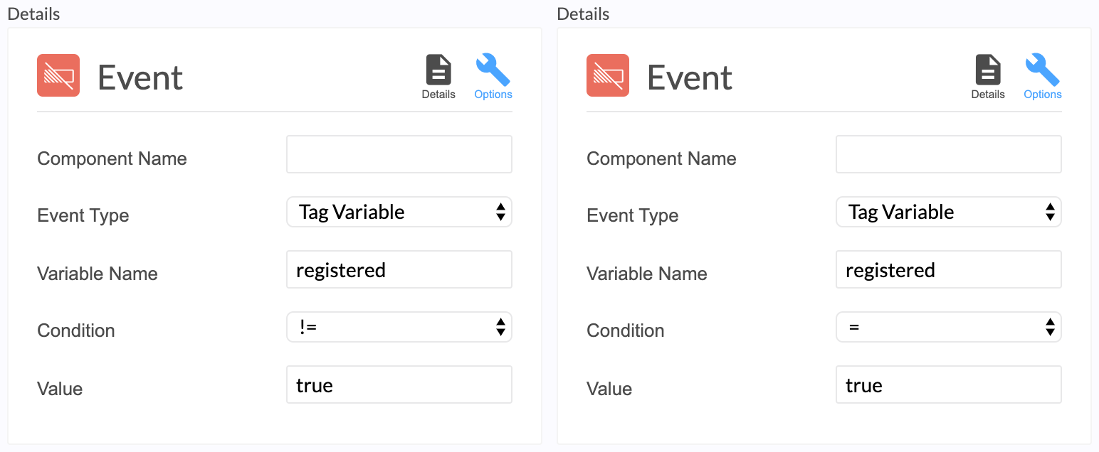Click the left panel's Event heading text
This screenshot has height=452, width=1099.
[140, 77]
